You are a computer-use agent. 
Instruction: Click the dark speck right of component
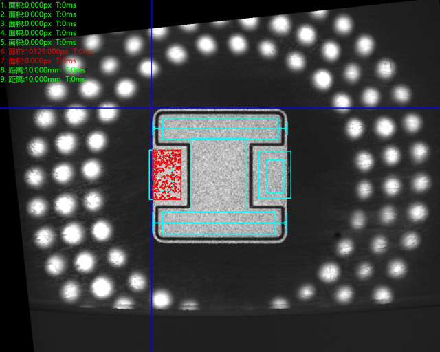point(337,236)
